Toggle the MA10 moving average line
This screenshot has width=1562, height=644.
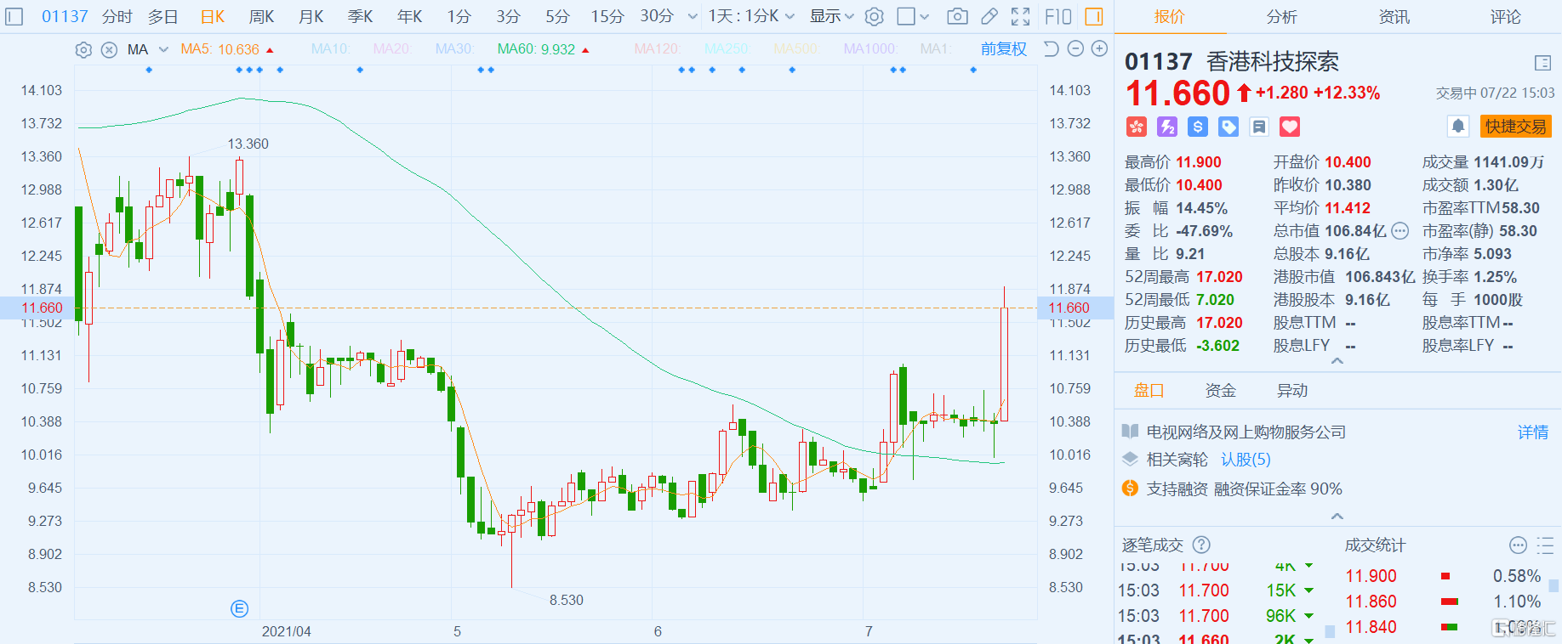click(x=330, y=49)
